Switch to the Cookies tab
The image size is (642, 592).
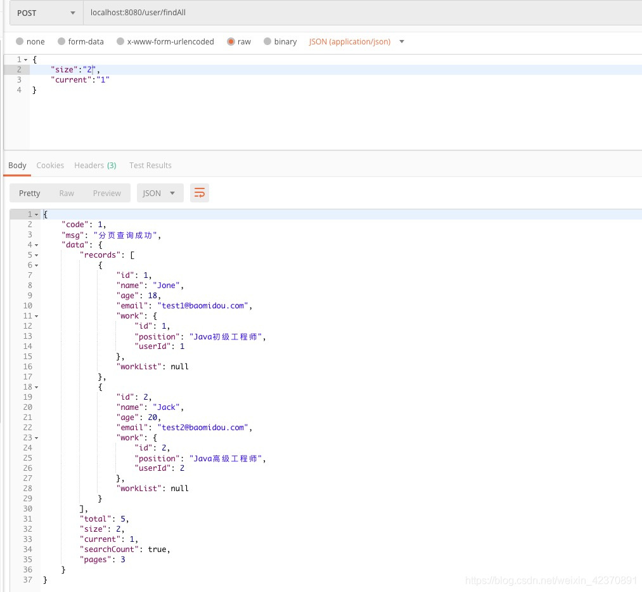[x=50, y=166]
